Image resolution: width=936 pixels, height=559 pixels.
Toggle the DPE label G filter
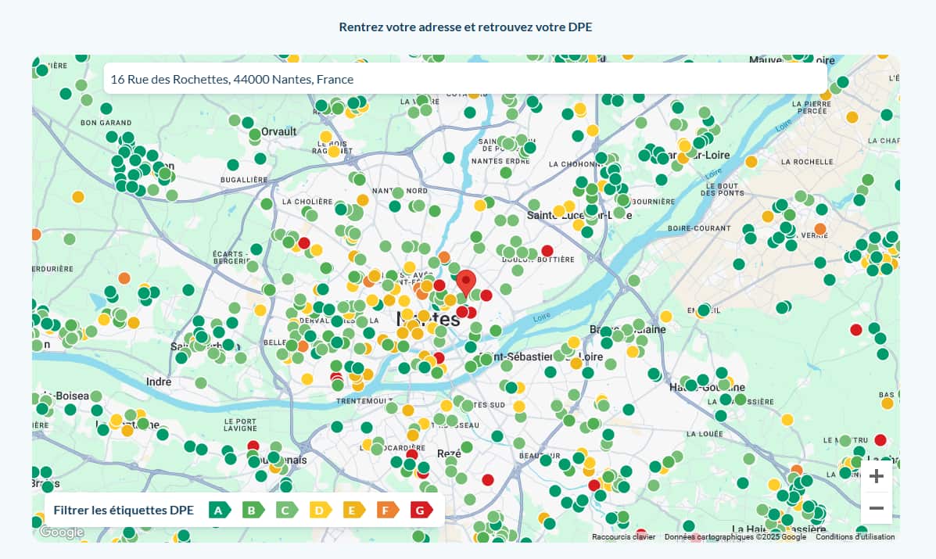421,510
